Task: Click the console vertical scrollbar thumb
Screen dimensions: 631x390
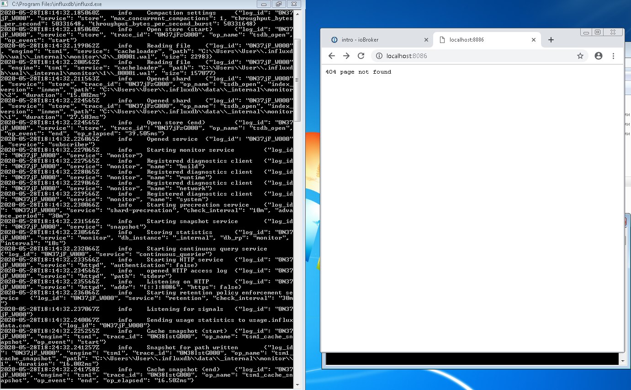Action: [x=297, y=80]
